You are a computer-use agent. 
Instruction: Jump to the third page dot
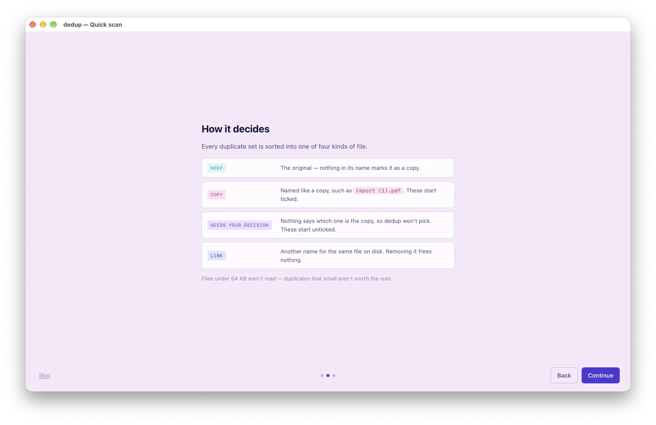point(334,375)
